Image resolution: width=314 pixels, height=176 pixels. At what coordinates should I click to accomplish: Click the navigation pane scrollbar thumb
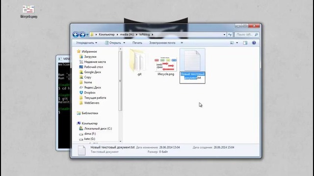pyautogui.click(x=120, y=81)
